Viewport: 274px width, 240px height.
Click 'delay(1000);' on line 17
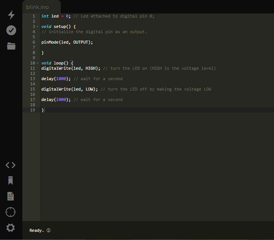coord(56,100)
